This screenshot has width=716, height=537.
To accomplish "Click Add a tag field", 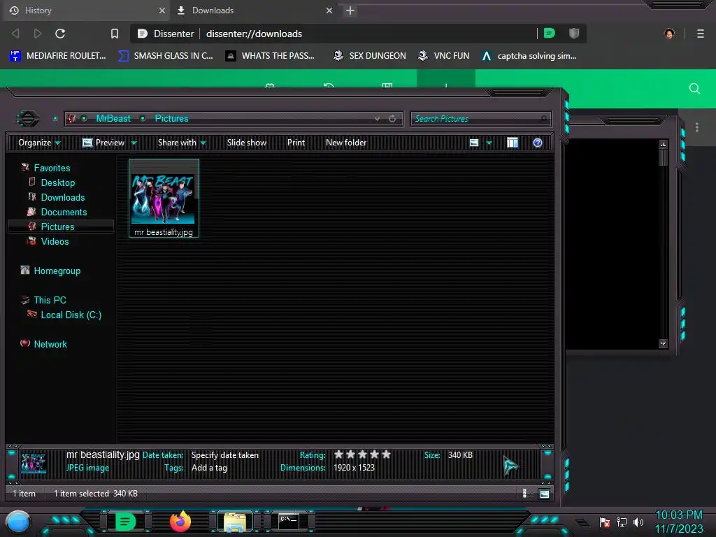I will pos(209,468).
